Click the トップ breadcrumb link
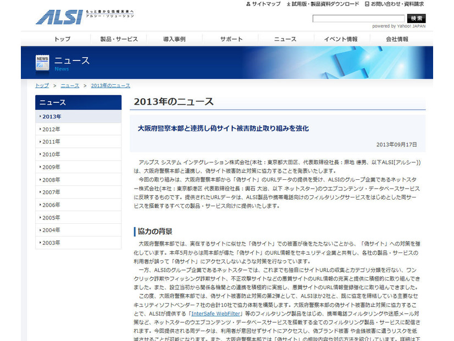This screenshot has height=341, width=454. pyautogui.click(x=42, y=86)
